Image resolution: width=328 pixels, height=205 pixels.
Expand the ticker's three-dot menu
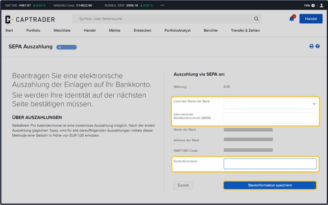[162, 5]
